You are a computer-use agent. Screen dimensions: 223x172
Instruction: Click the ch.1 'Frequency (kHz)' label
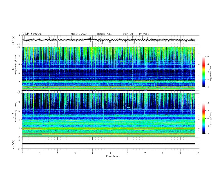coord(15,65)
